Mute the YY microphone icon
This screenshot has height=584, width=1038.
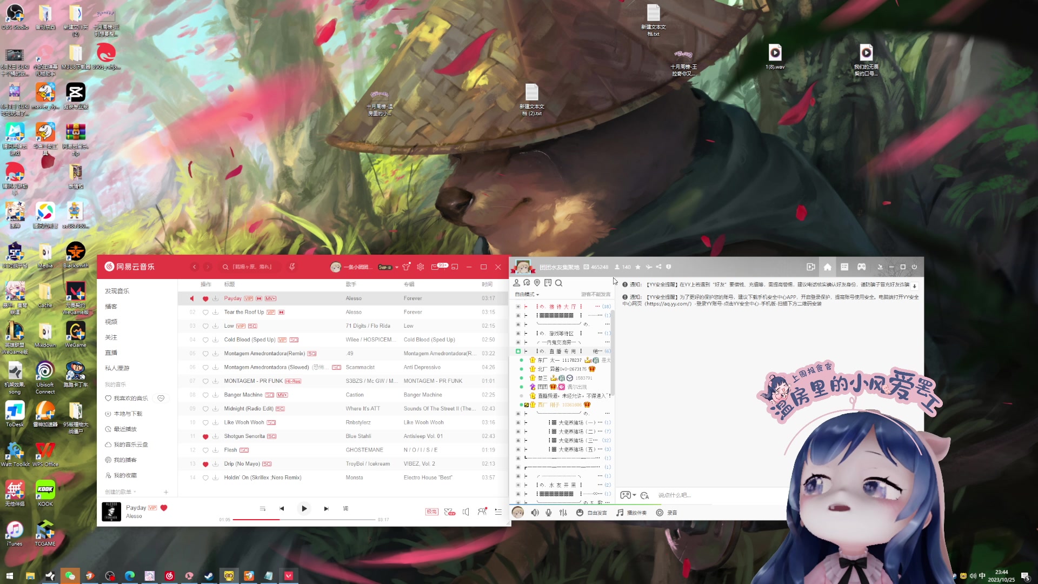[549, 513]
